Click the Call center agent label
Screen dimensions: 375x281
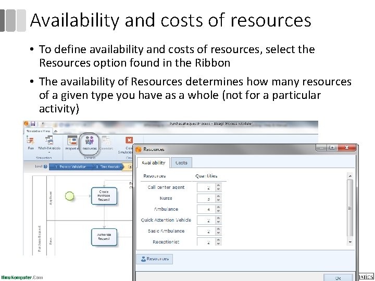pyautogui.click(x=166, y=187)
